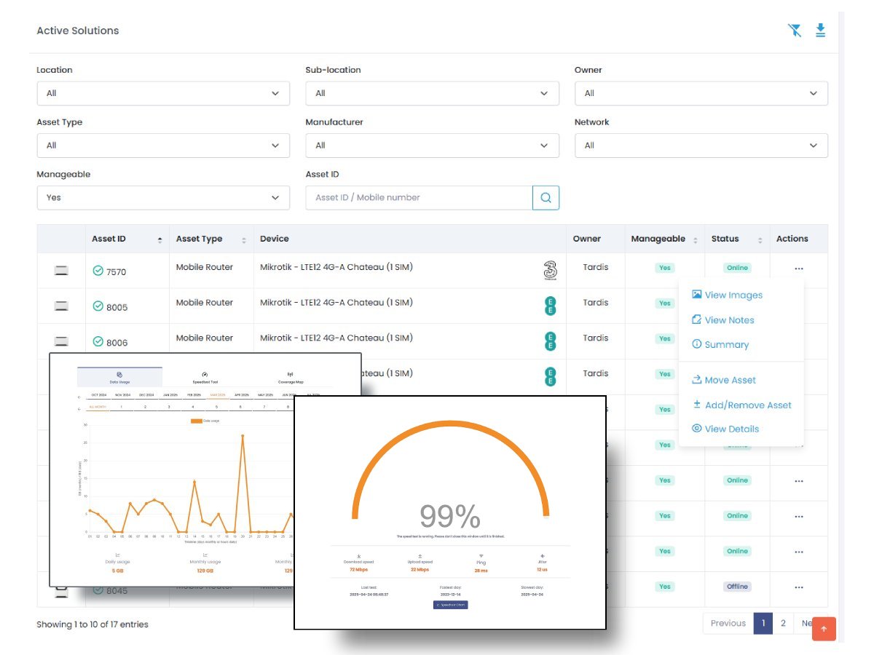Click the EE network logo on row 8005

point(551,306)
